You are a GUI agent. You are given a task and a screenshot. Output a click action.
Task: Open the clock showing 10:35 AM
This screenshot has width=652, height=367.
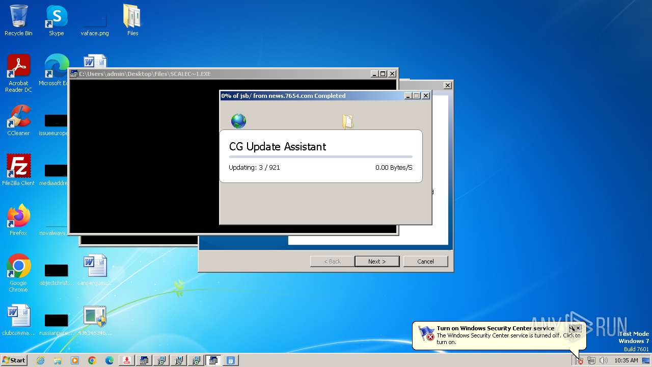[626, 360]
